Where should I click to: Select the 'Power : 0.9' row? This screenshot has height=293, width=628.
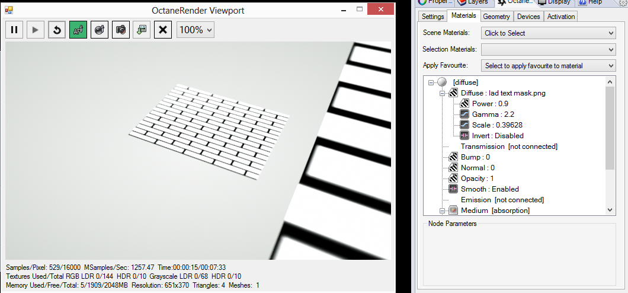[490, 104]
